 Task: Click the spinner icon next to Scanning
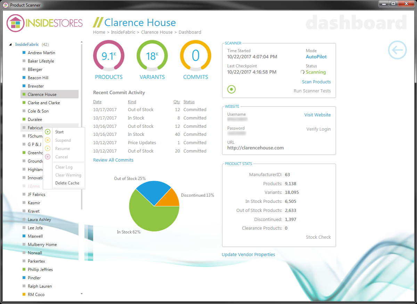302,72
